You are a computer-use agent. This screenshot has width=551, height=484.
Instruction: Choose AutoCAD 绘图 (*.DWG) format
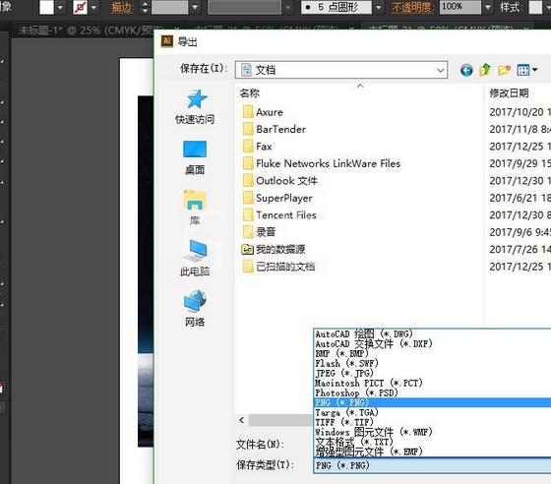tap(432, 333)
